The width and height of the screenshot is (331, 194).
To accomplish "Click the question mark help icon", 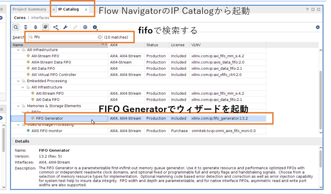I will coord(307,10).
